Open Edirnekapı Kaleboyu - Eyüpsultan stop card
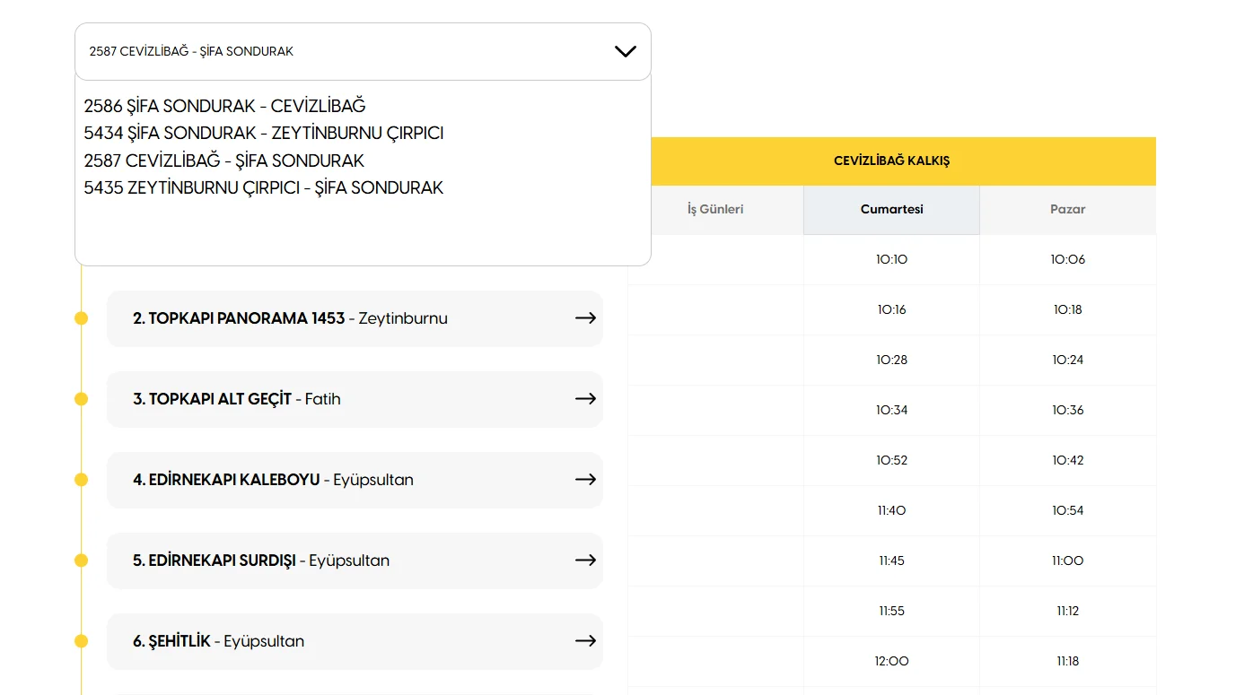Image resolution: width=1253 pixels, height=695 pixels. coord(354,480)
